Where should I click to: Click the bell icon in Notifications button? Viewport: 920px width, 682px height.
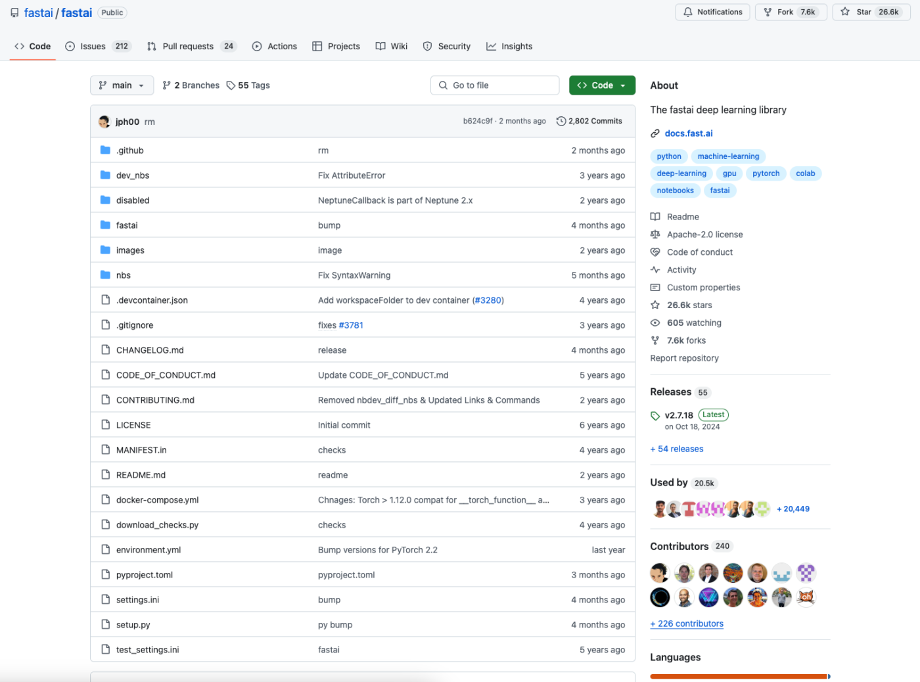point(688,12)
